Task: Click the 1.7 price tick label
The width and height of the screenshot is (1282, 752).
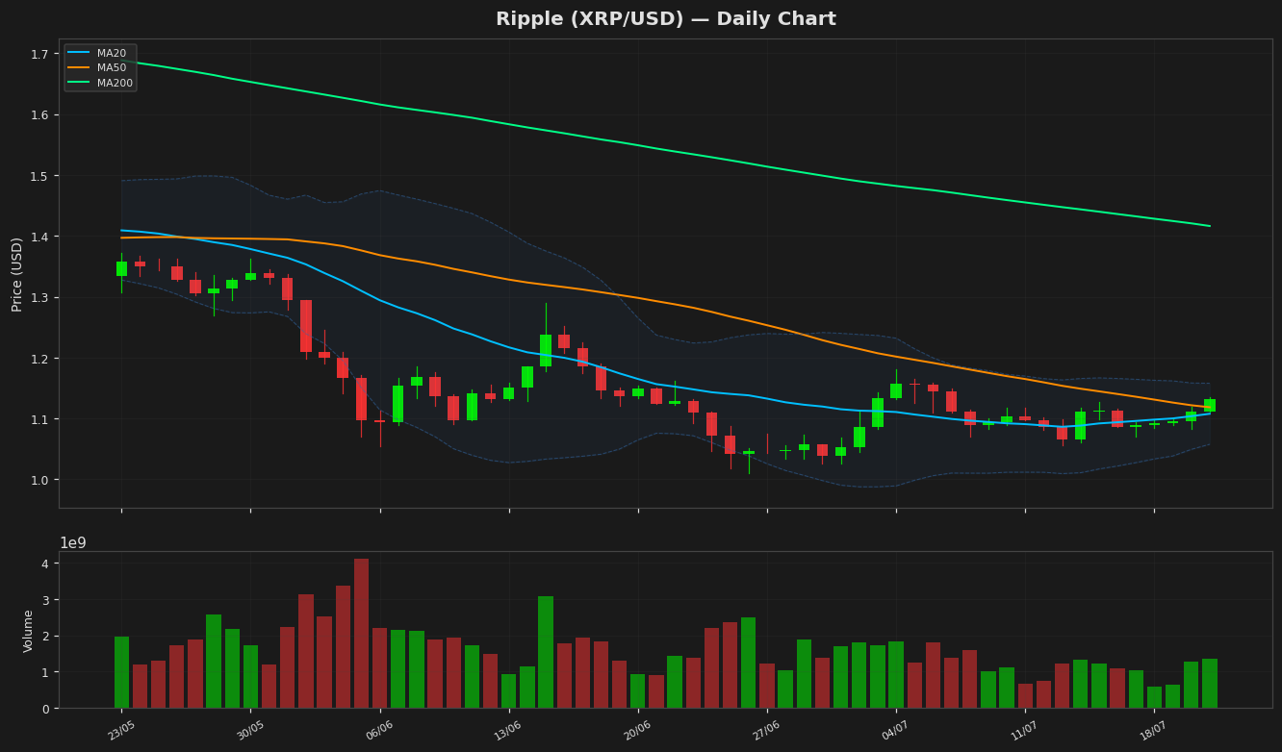Action: [x=39, y=55]
